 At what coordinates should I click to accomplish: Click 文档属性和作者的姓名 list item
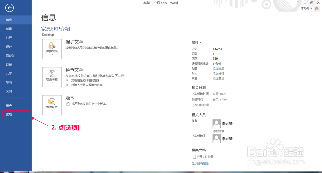[x=85, y=80]
